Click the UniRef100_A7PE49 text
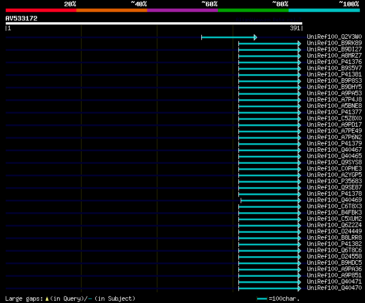Image resolution: width=365 pixels, height=303 pixels. tap(334, 131)
